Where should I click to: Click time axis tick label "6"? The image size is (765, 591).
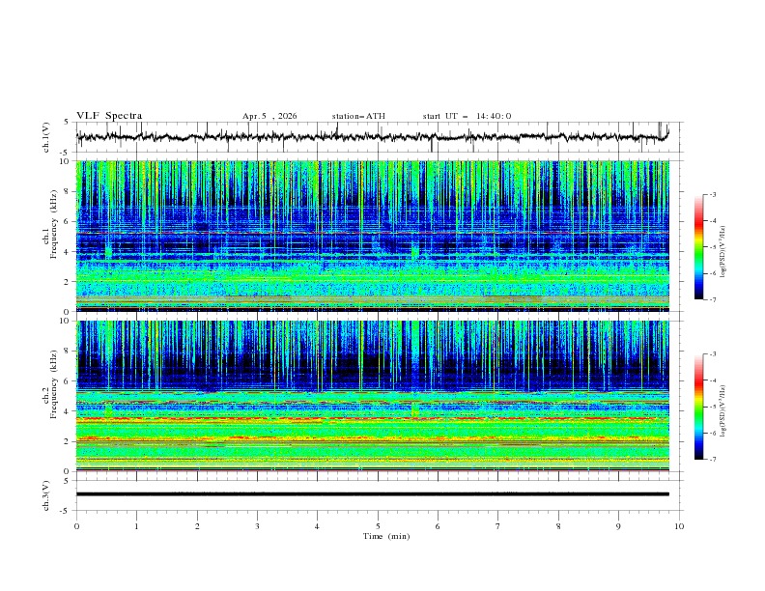coord(439,526)
